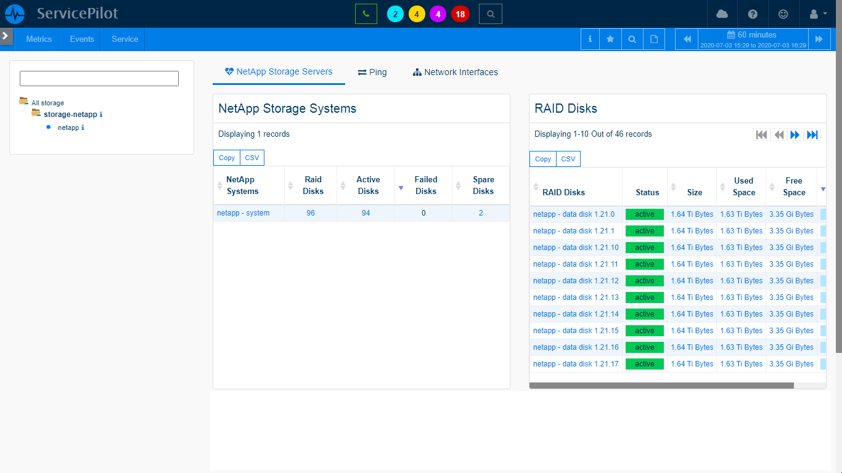The height and width of the screenshot is (473, 842).
Task: Open the Events menu
Action: point(81,39)
